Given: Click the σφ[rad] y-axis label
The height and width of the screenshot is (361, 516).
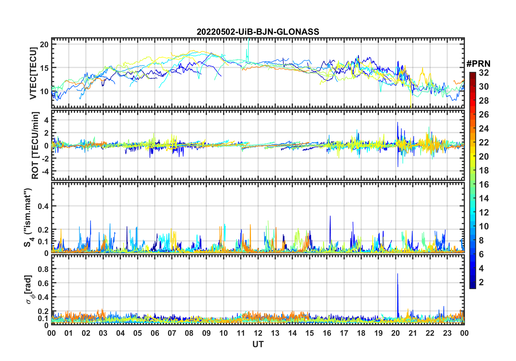Looking at the screenshot, I should 29,289.
